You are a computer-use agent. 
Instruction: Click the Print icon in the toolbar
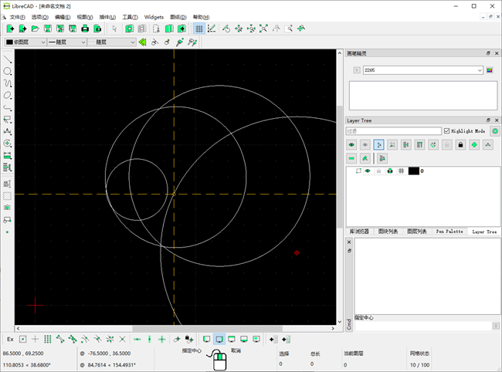pyautogui.click(x=85, y=29)
